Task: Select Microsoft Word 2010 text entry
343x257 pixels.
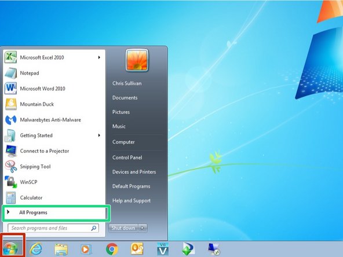Action: [43, 89]
